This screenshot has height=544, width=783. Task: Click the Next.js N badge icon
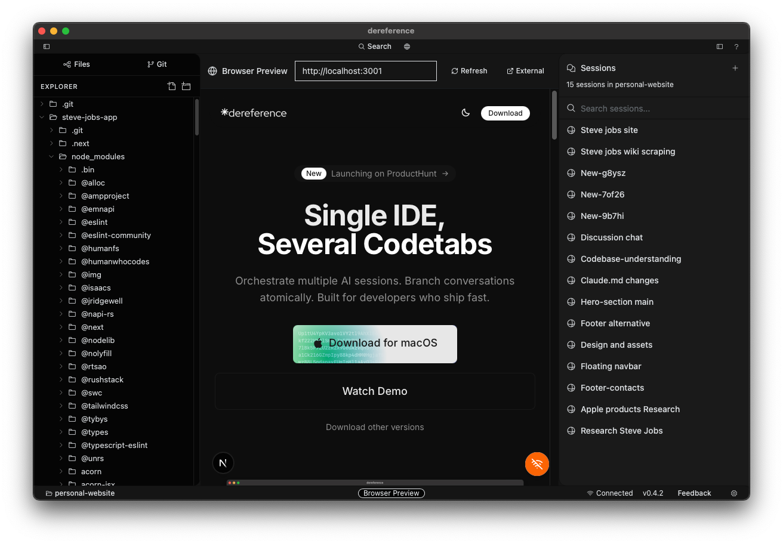pos(223,463)
